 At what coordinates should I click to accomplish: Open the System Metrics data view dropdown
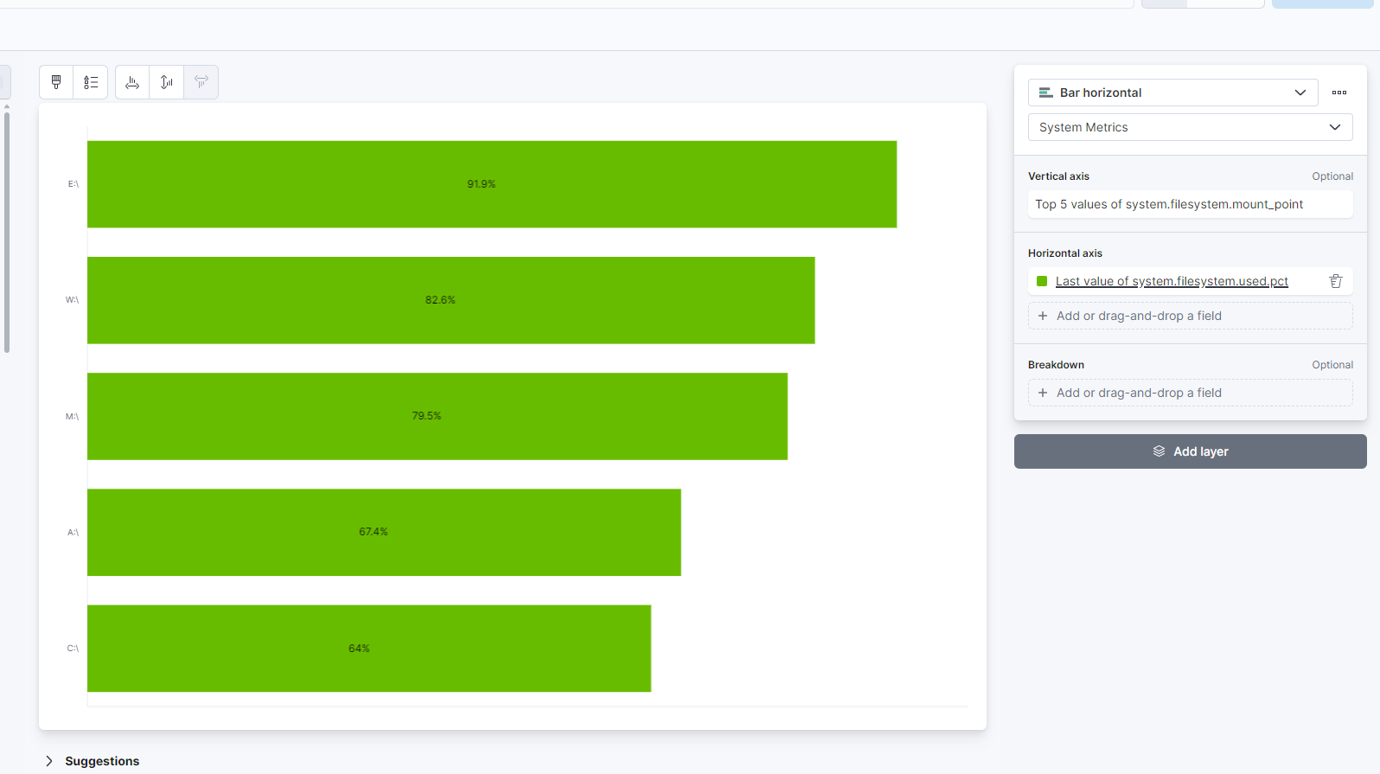[1190, 127]
